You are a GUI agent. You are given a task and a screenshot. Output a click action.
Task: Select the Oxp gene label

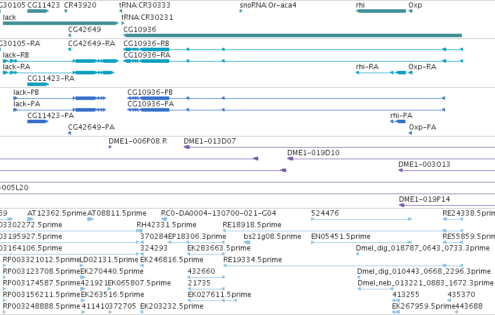coord(415,5)
